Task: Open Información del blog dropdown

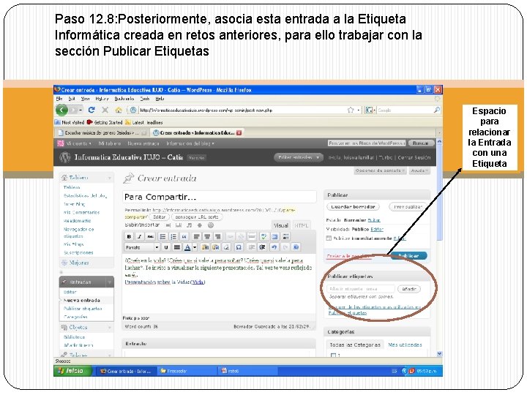Action: [190, 143]
